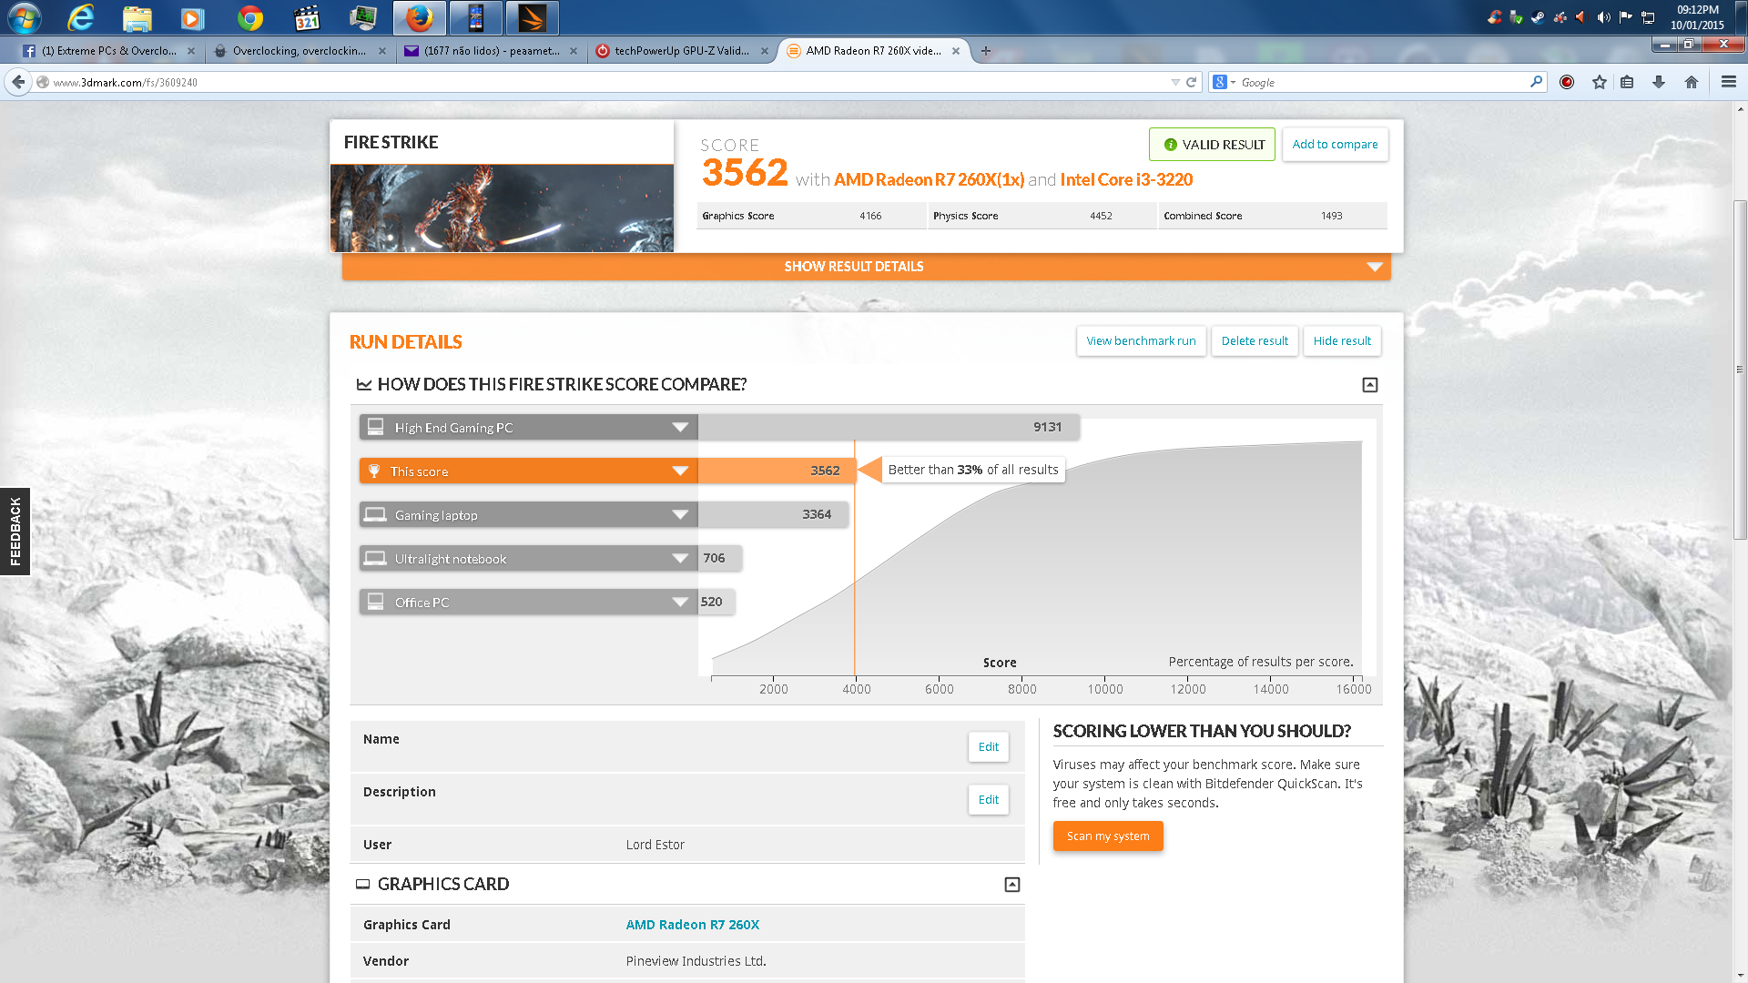Viewport: 1748px width, 983px height.
Task: Open the Ultralight notebook dropdown
Action: pos(679,559)
